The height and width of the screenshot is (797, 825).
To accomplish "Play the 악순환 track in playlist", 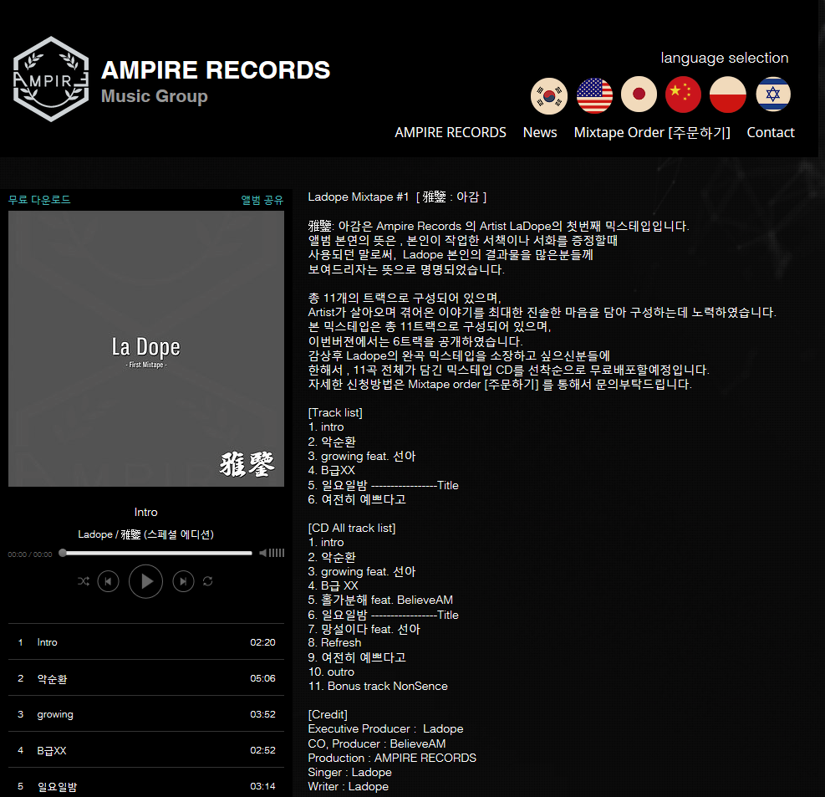I will (x=52, y=678).
